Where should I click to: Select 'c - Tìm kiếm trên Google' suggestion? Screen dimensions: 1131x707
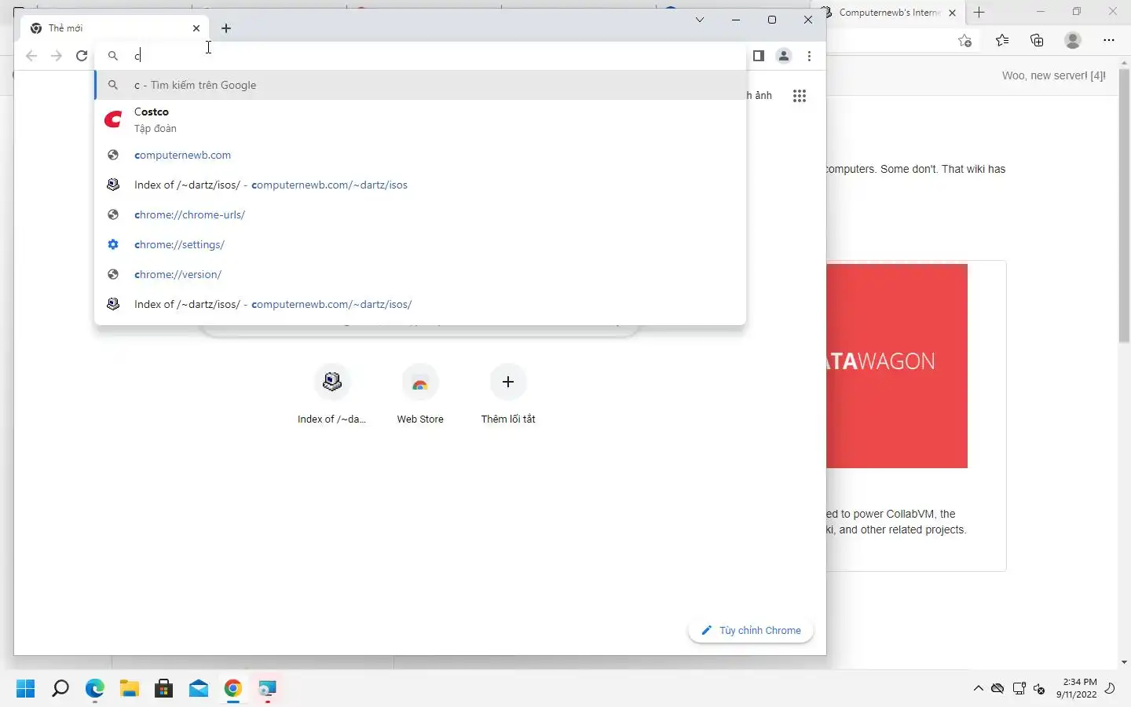[x=420, y=85]
